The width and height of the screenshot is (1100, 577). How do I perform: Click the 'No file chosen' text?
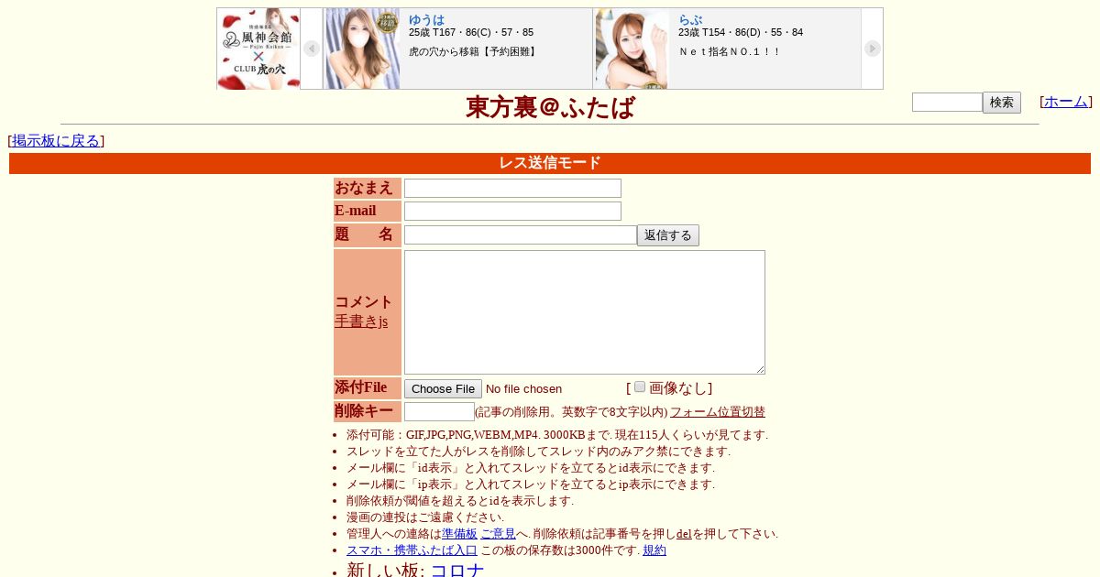(523, 389)
